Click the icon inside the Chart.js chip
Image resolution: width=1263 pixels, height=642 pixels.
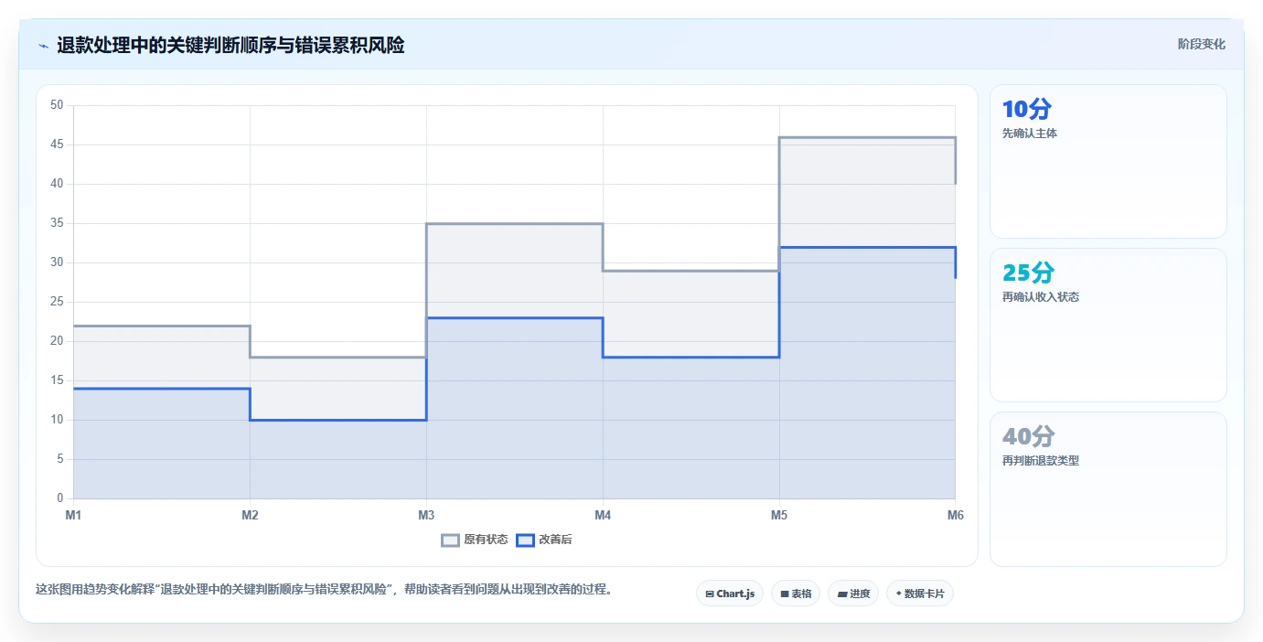pos(710,594)
